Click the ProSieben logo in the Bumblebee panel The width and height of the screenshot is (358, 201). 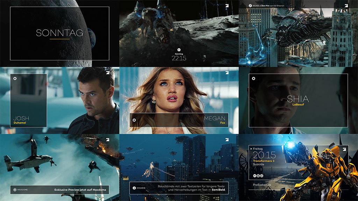(344, 149)
